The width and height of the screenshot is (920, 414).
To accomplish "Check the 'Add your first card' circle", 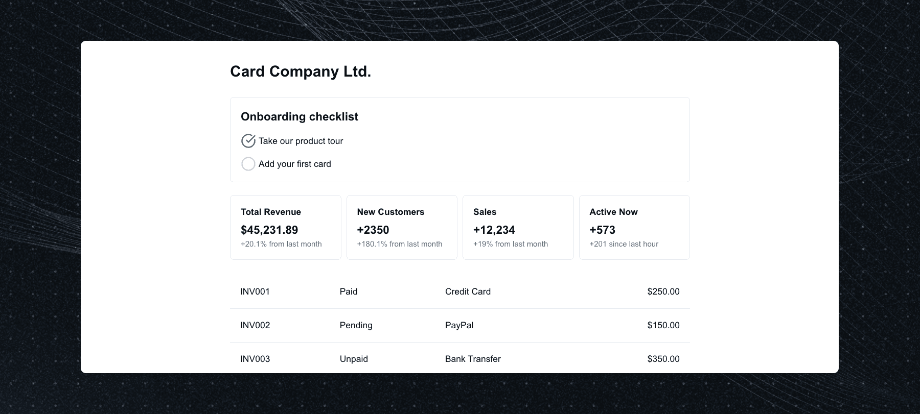I will coord(248,164).
